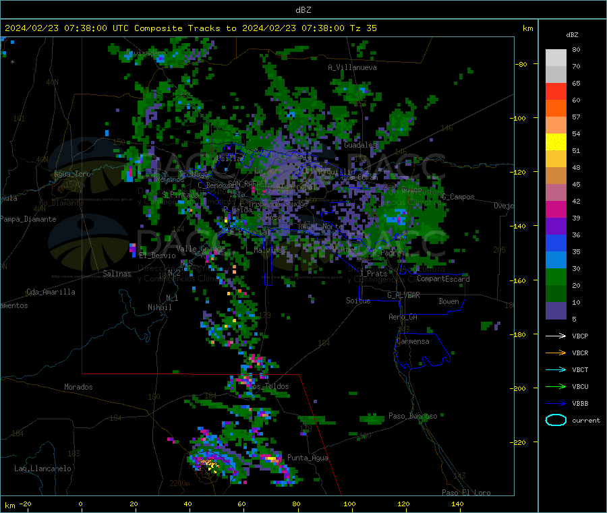Image resolution: width=607 pixels, height=513 pixels.
Task: Click the Lag.Llancanelo map label
Action: click(43, 469)
